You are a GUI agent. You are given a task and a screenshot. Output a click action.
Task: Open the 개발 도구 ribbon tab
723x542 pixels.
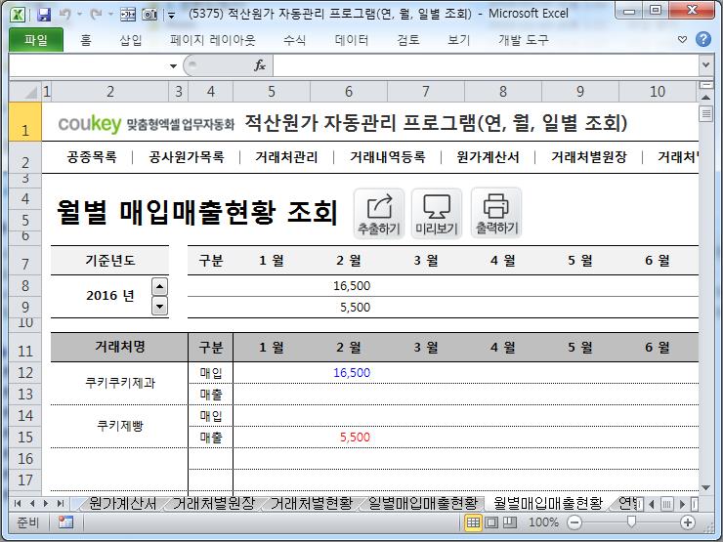(524, 41)
